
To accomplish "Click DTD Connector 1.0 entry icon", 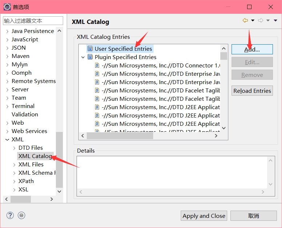I will tap(97, 65).
